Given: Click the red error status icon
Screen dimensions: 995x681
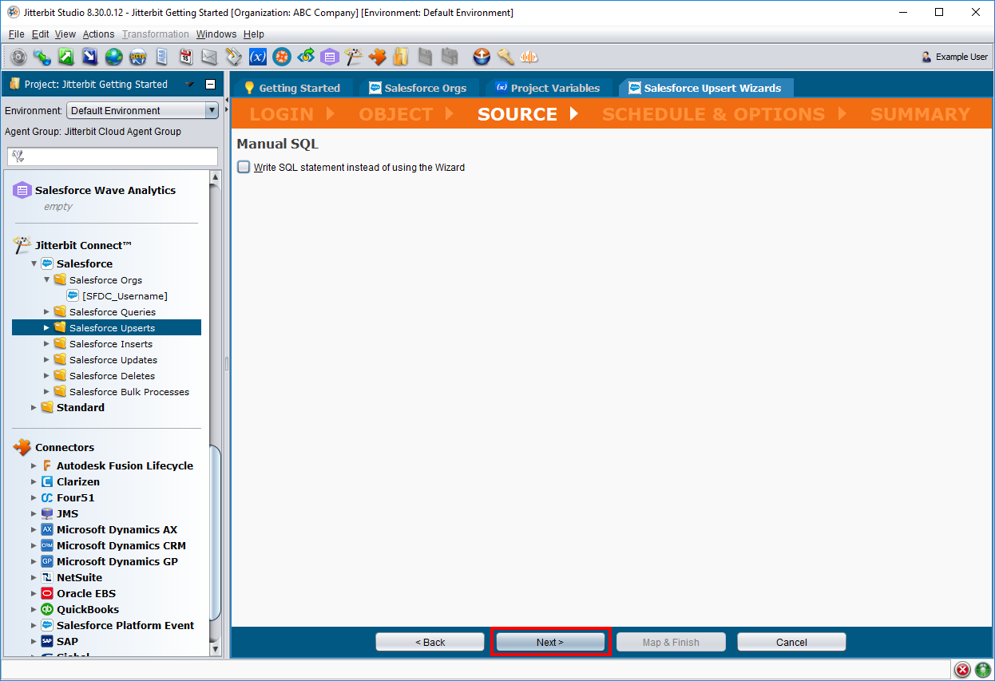Looking at the screenshot, I should [x=962, y=669].
